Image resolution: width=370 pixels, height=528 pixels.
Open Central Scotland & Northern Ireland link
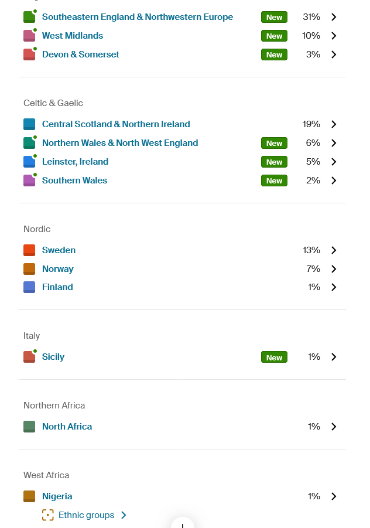(x=116, y=124)
